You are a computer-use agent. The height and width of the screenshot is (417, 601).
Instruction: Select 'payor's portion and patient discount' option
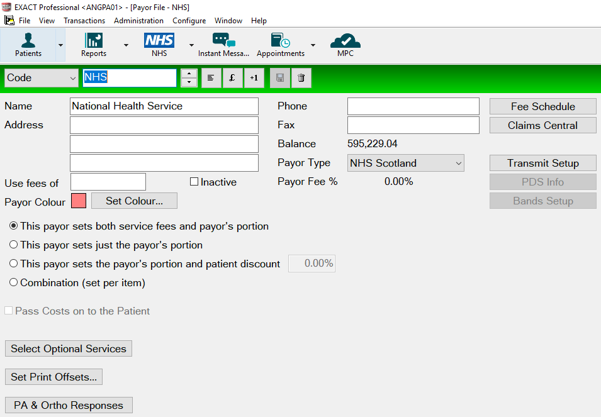pos(13,264)
